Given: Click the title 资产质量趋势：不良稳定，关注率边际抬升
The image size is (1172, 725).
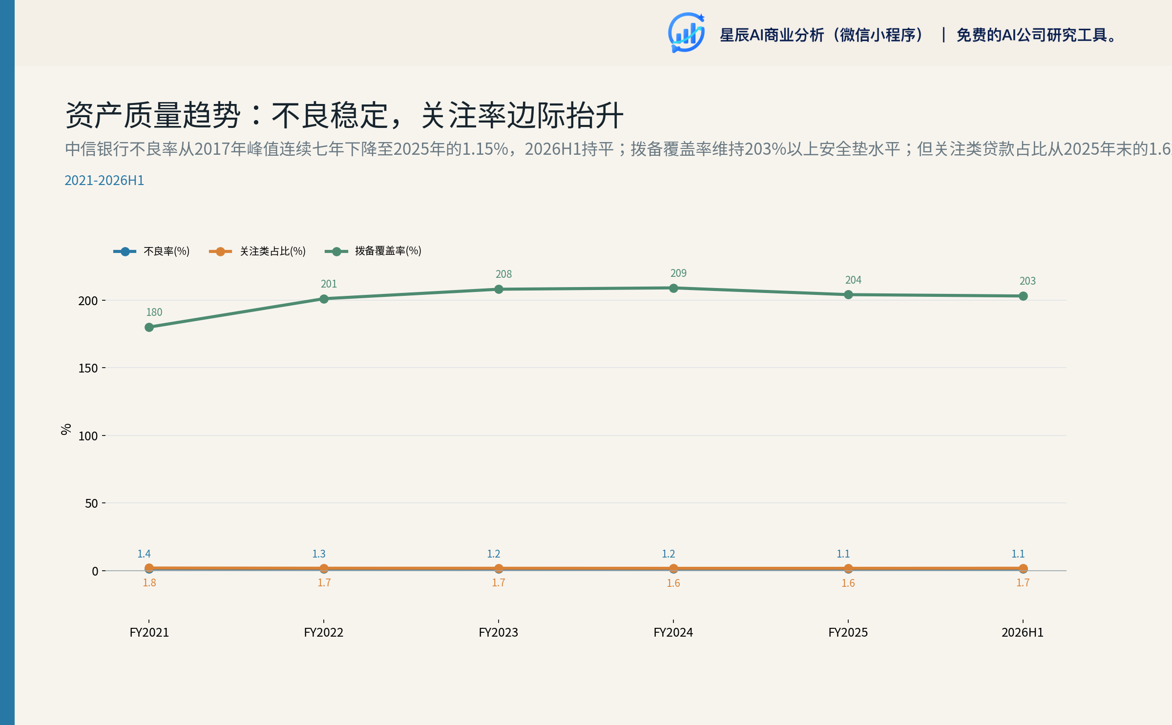Looking at the screenshot, I should click(x=344, y=116).
